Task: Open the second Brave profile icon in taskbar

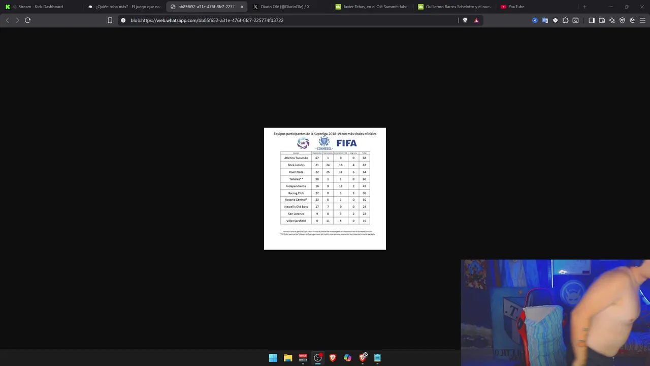Action: click(363, 358)
